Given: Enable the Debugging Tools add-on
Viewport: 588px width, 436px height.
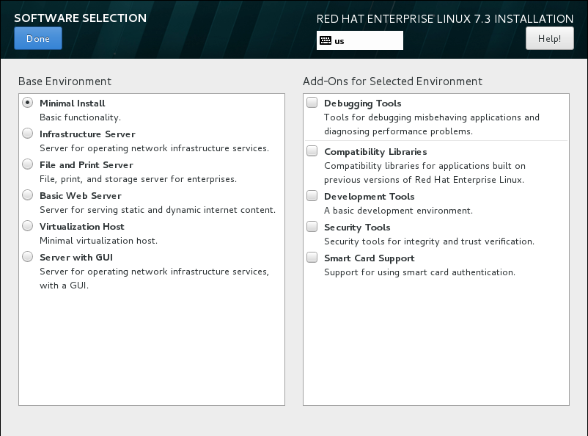Looking at the screenshot, I should pos(312,103).
